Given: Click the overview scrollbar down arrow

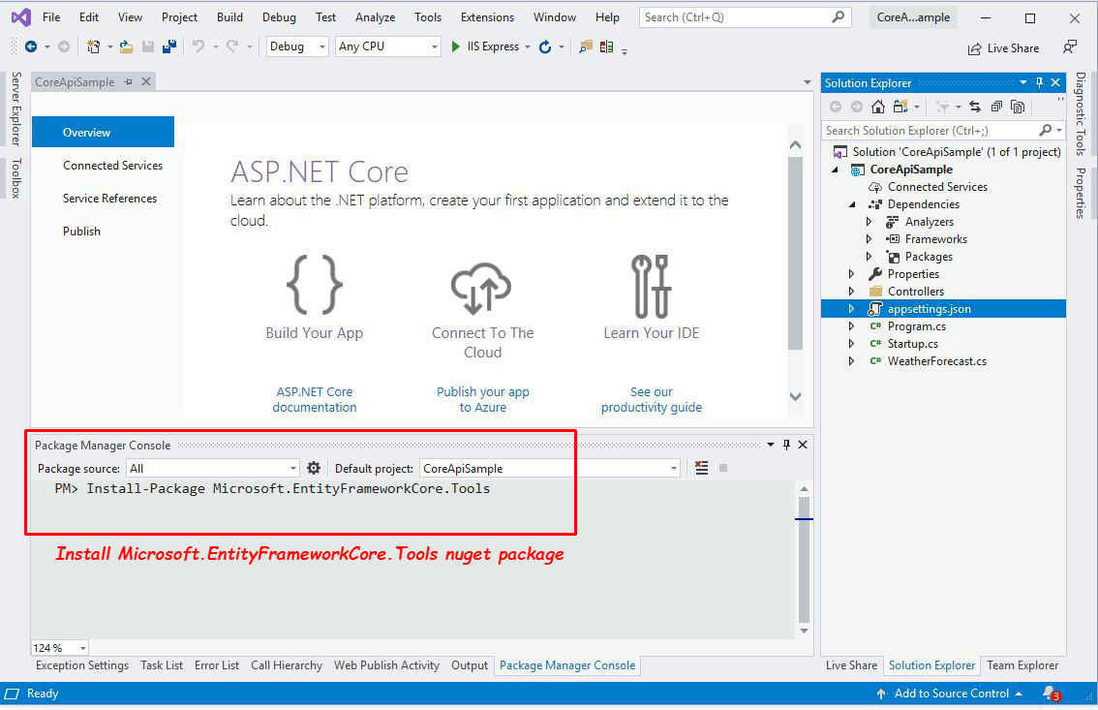Looking at the screenshot, I should pyautogui.click(x=796, y=396).
